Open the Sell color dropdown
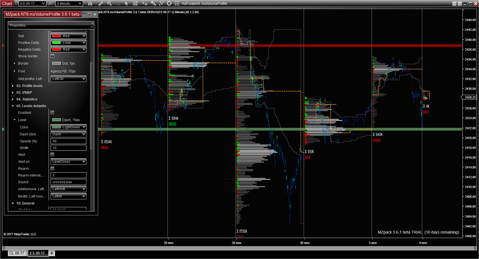479x259 pixels. (x=69, y=36)
